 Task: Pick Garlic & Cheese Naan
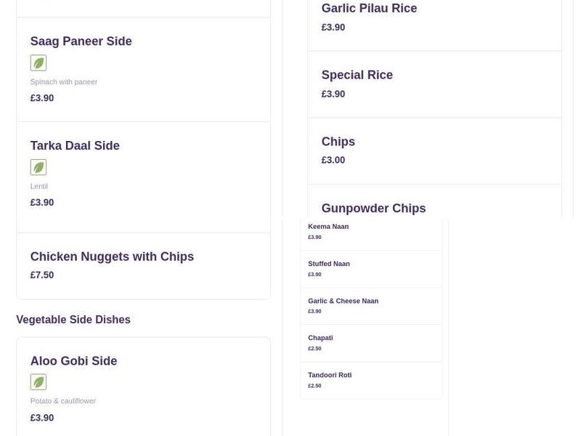(344, 301)
